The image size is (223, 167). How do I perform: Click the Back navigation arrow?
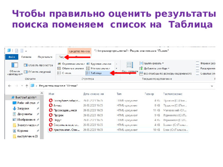[x=10, y=86]
